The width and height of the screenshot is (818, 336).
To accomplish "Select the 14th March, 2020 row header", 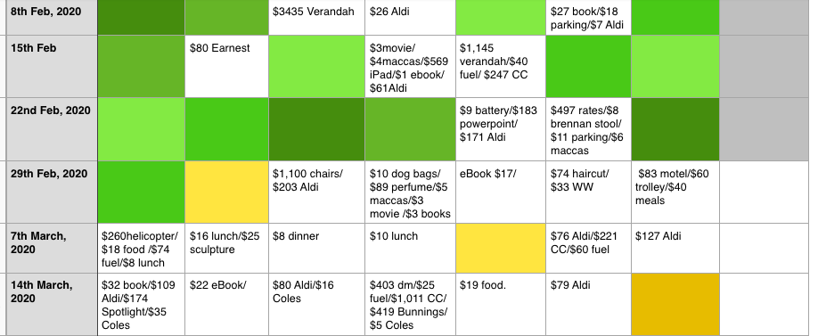I will (52, 304).
